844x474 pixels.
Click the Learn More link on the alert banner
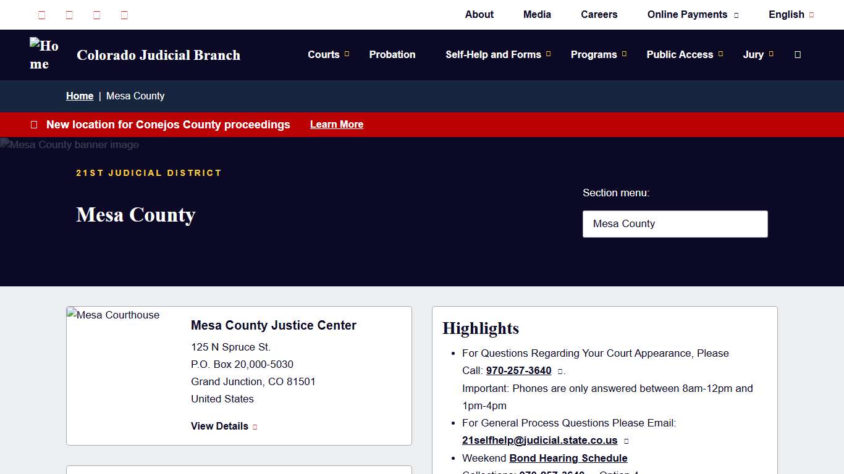336,124
